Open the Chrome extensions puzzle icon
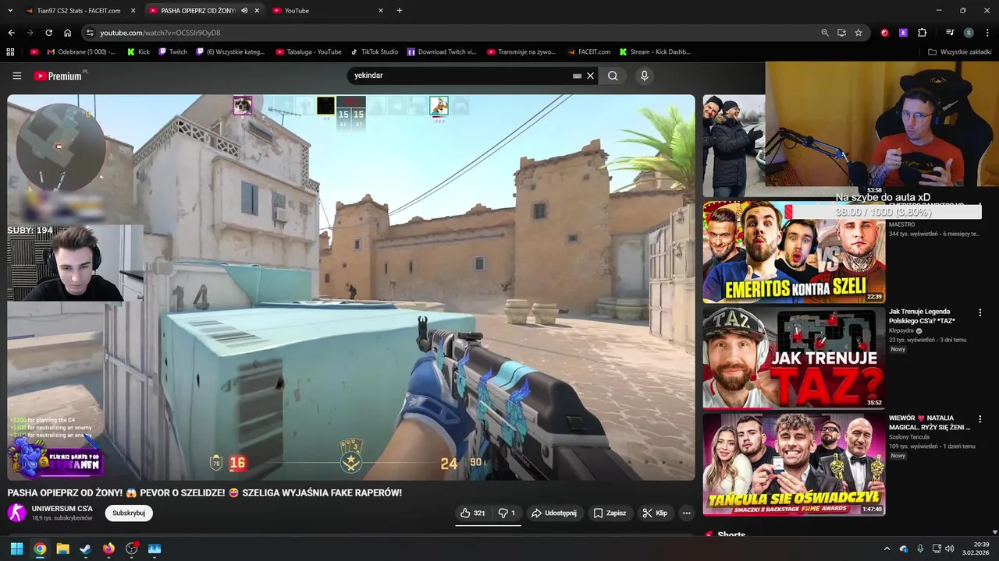Viewport: 999px width, 561px height. pyautogui.click(x=922, y=33)
